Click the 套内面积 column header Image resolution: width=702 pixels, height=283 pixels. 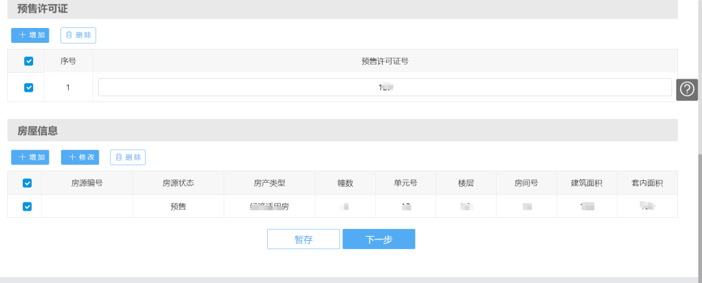click(x=647, y=183)
